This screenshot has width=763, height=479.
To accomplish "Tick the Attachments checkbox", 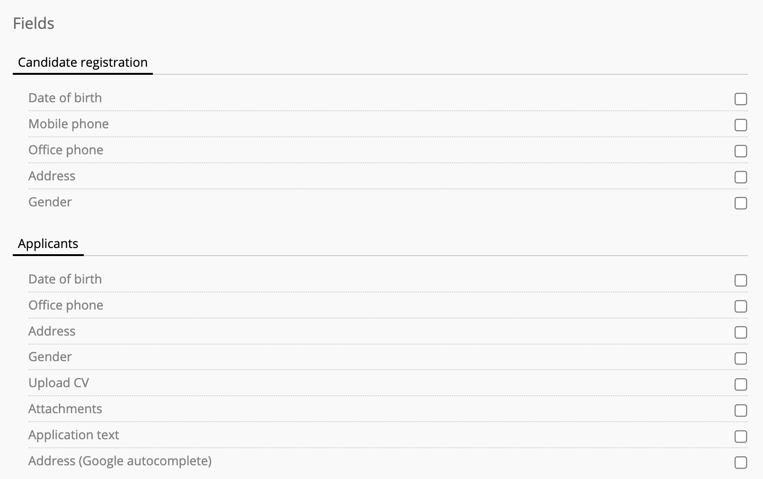I will tap(741, 410).
